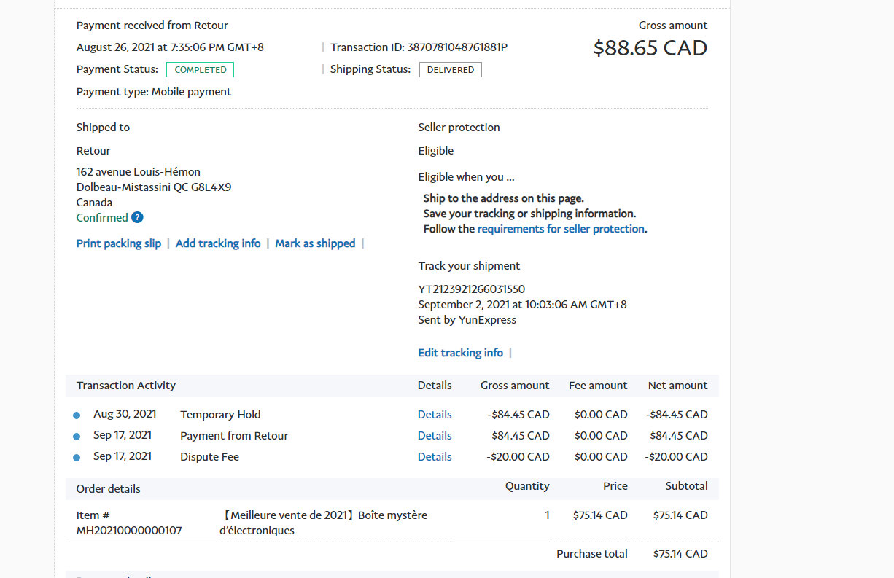Viewport: 894px width, 578px height.
Task: Click the Aug 30 Temporary Hold timeline dot
Action: click(77, 415)
